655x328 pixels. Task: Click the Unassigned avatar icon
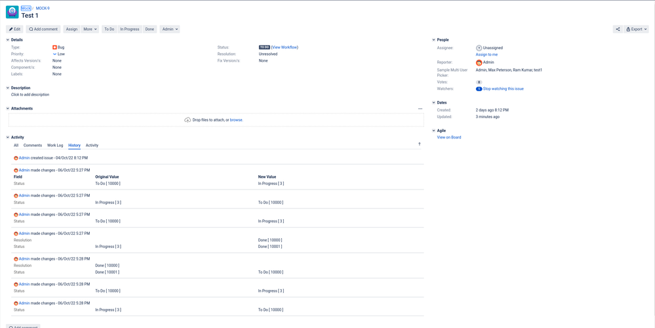pos(479,48)
